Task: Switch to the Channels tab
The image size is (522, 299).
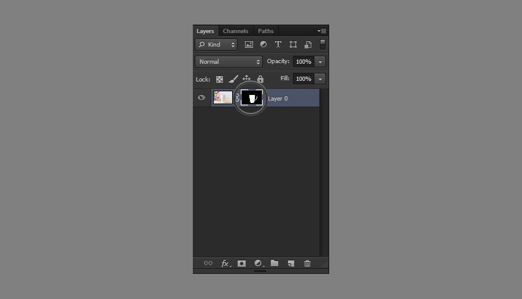Action: click(x=236, y=31)
